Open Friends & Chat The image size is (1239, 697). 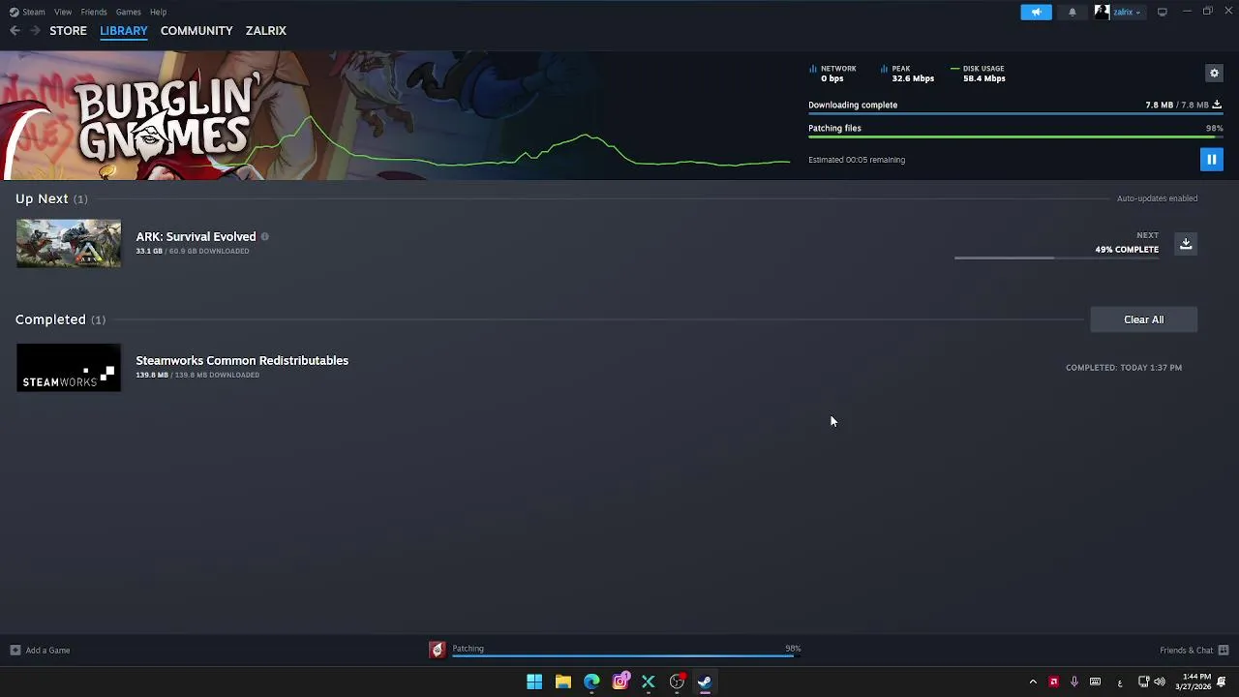click(1186, 651)
